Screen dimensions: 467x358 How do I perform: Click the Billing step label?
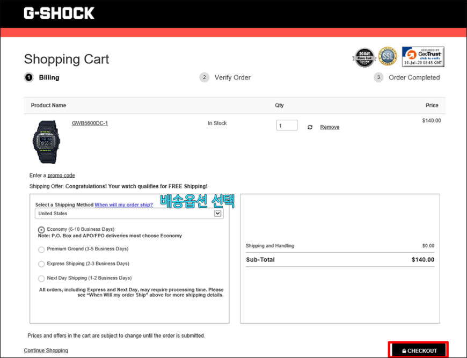pyautogui.click(x=49, y=78)
